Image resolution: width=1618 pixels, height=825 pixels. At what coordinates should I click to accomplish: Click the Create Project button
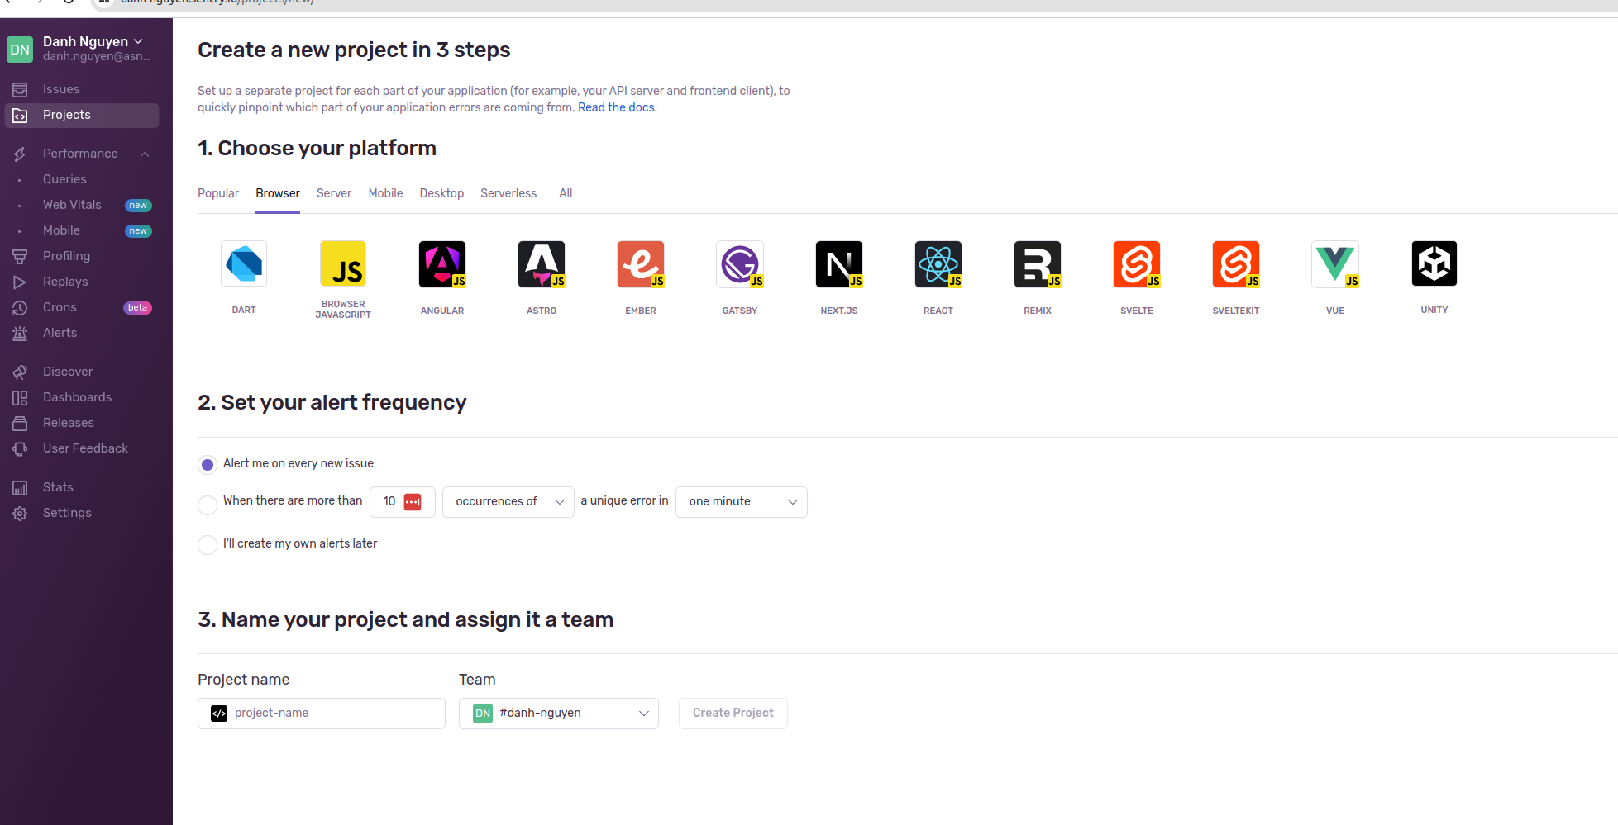tap(733, 714)
